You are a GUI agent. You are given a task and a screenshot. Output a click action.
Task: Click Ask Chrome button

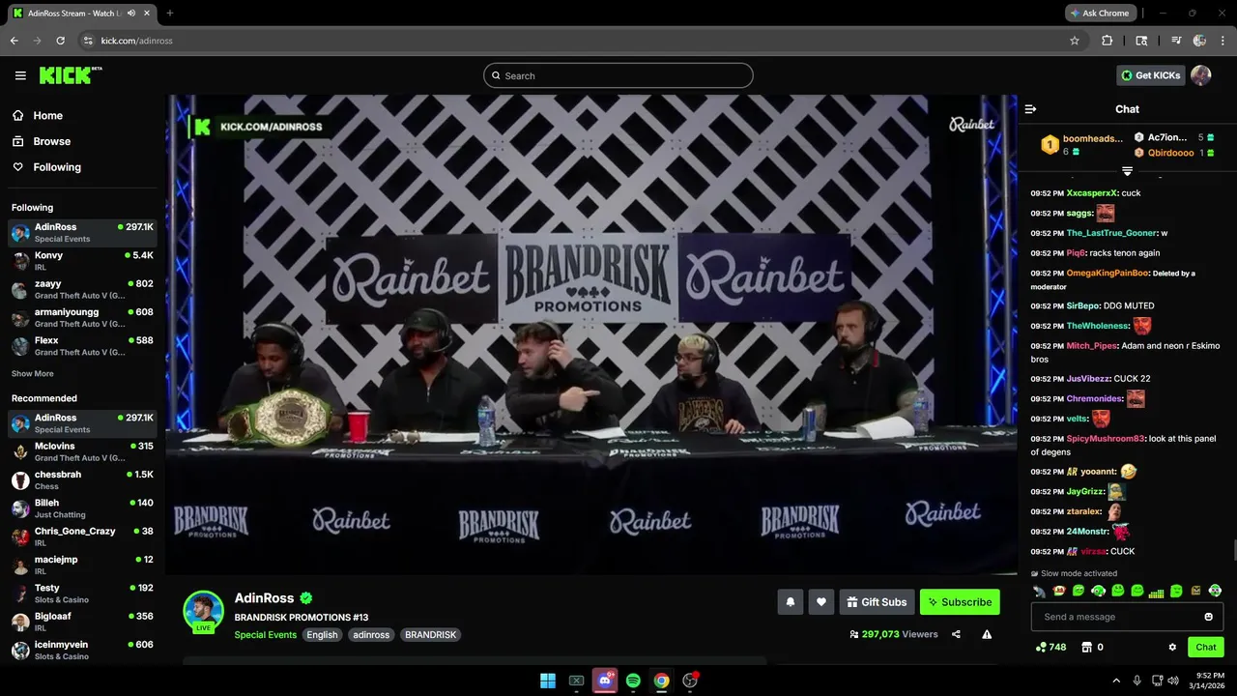pyautogui.click(x=1100, y=13)
